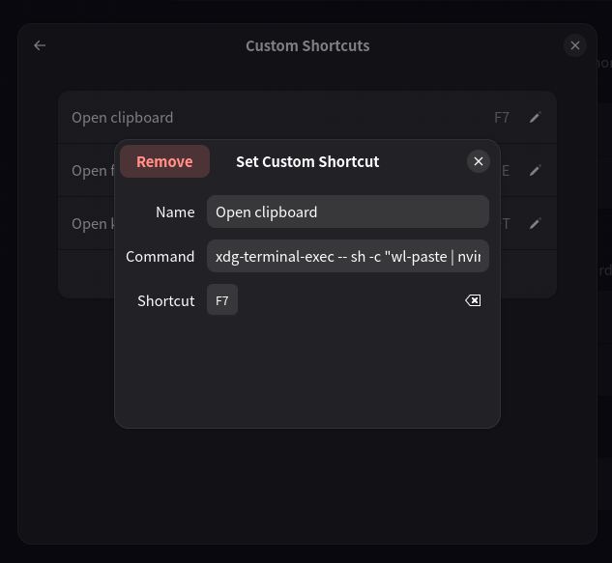612x563 pixels.
Task: Click the F7 keycap in Shortcut row
Action: tap(222, 300)
